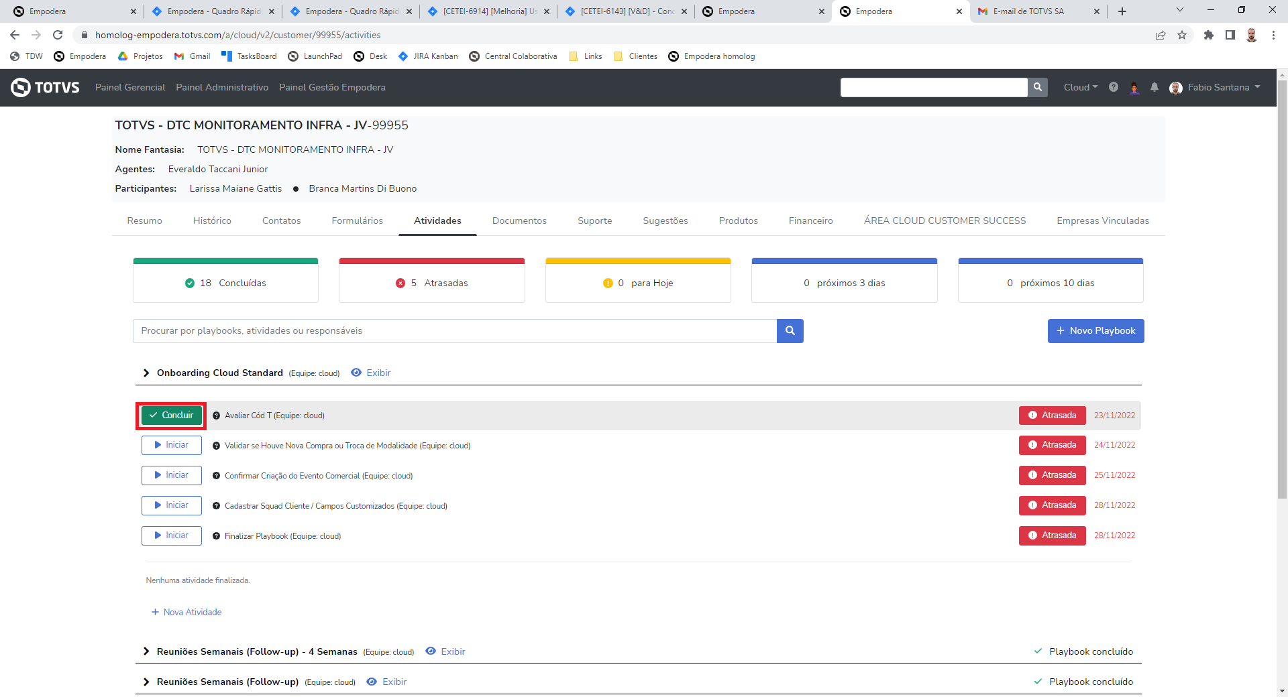1288x697 pixels.
Task: Start Confirmar Criação do Evento Comercial
Action: tap(172, 475)
